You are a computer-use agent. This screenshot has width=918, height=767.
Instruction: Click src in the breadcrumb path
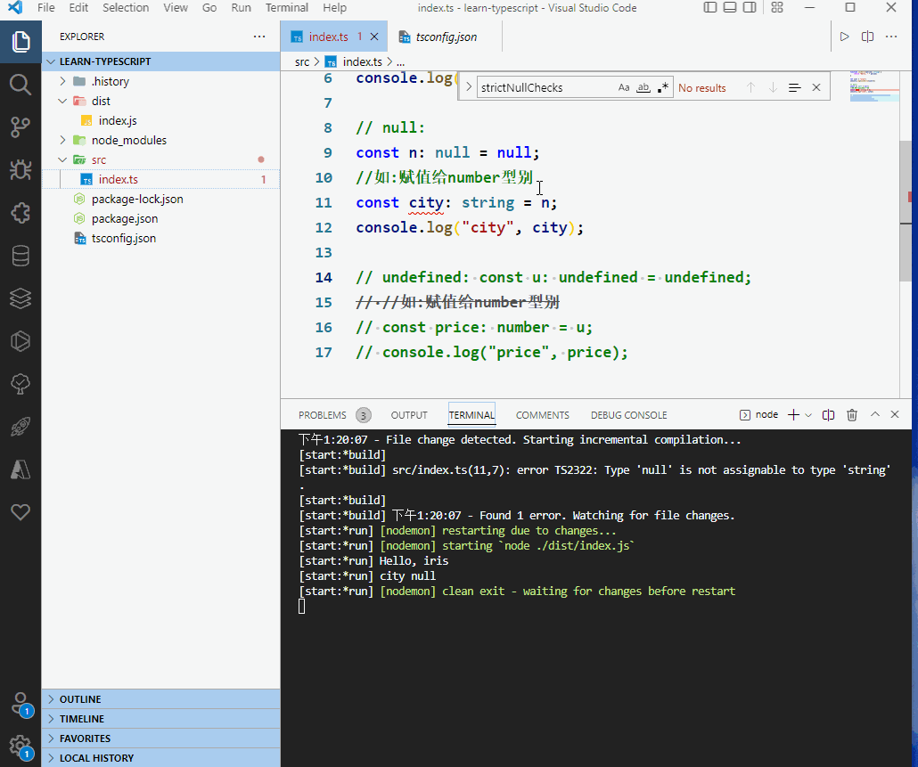(x=303, y=62)
